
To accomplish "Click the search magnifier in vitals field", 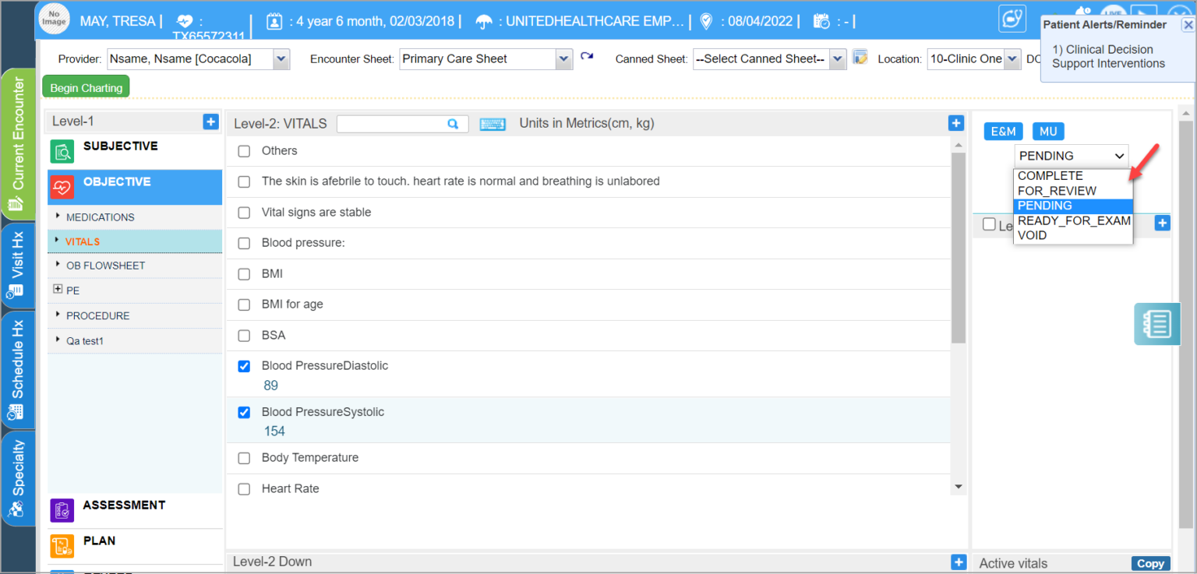I will (453, 124).
